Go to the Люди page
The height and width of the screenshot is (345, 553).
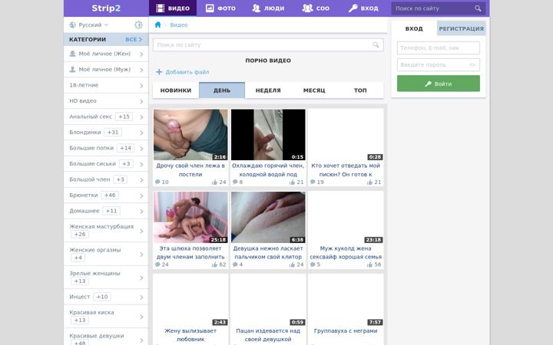pos(268,8)
